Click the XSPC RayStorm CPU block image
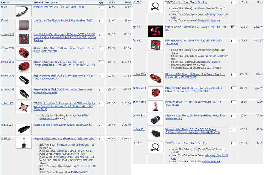 [24, 108]
